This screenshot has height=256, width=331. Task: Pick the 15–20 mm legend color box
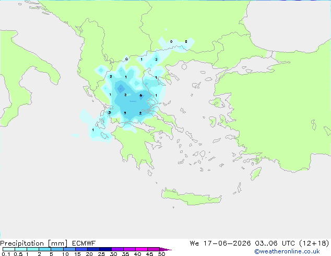(81, 249)
